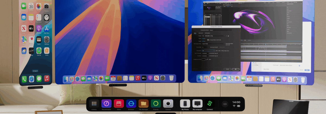Open Photos in the right Mac screen's Dock
The width and height of the screenshot is (326, 114).
[237, 79]
